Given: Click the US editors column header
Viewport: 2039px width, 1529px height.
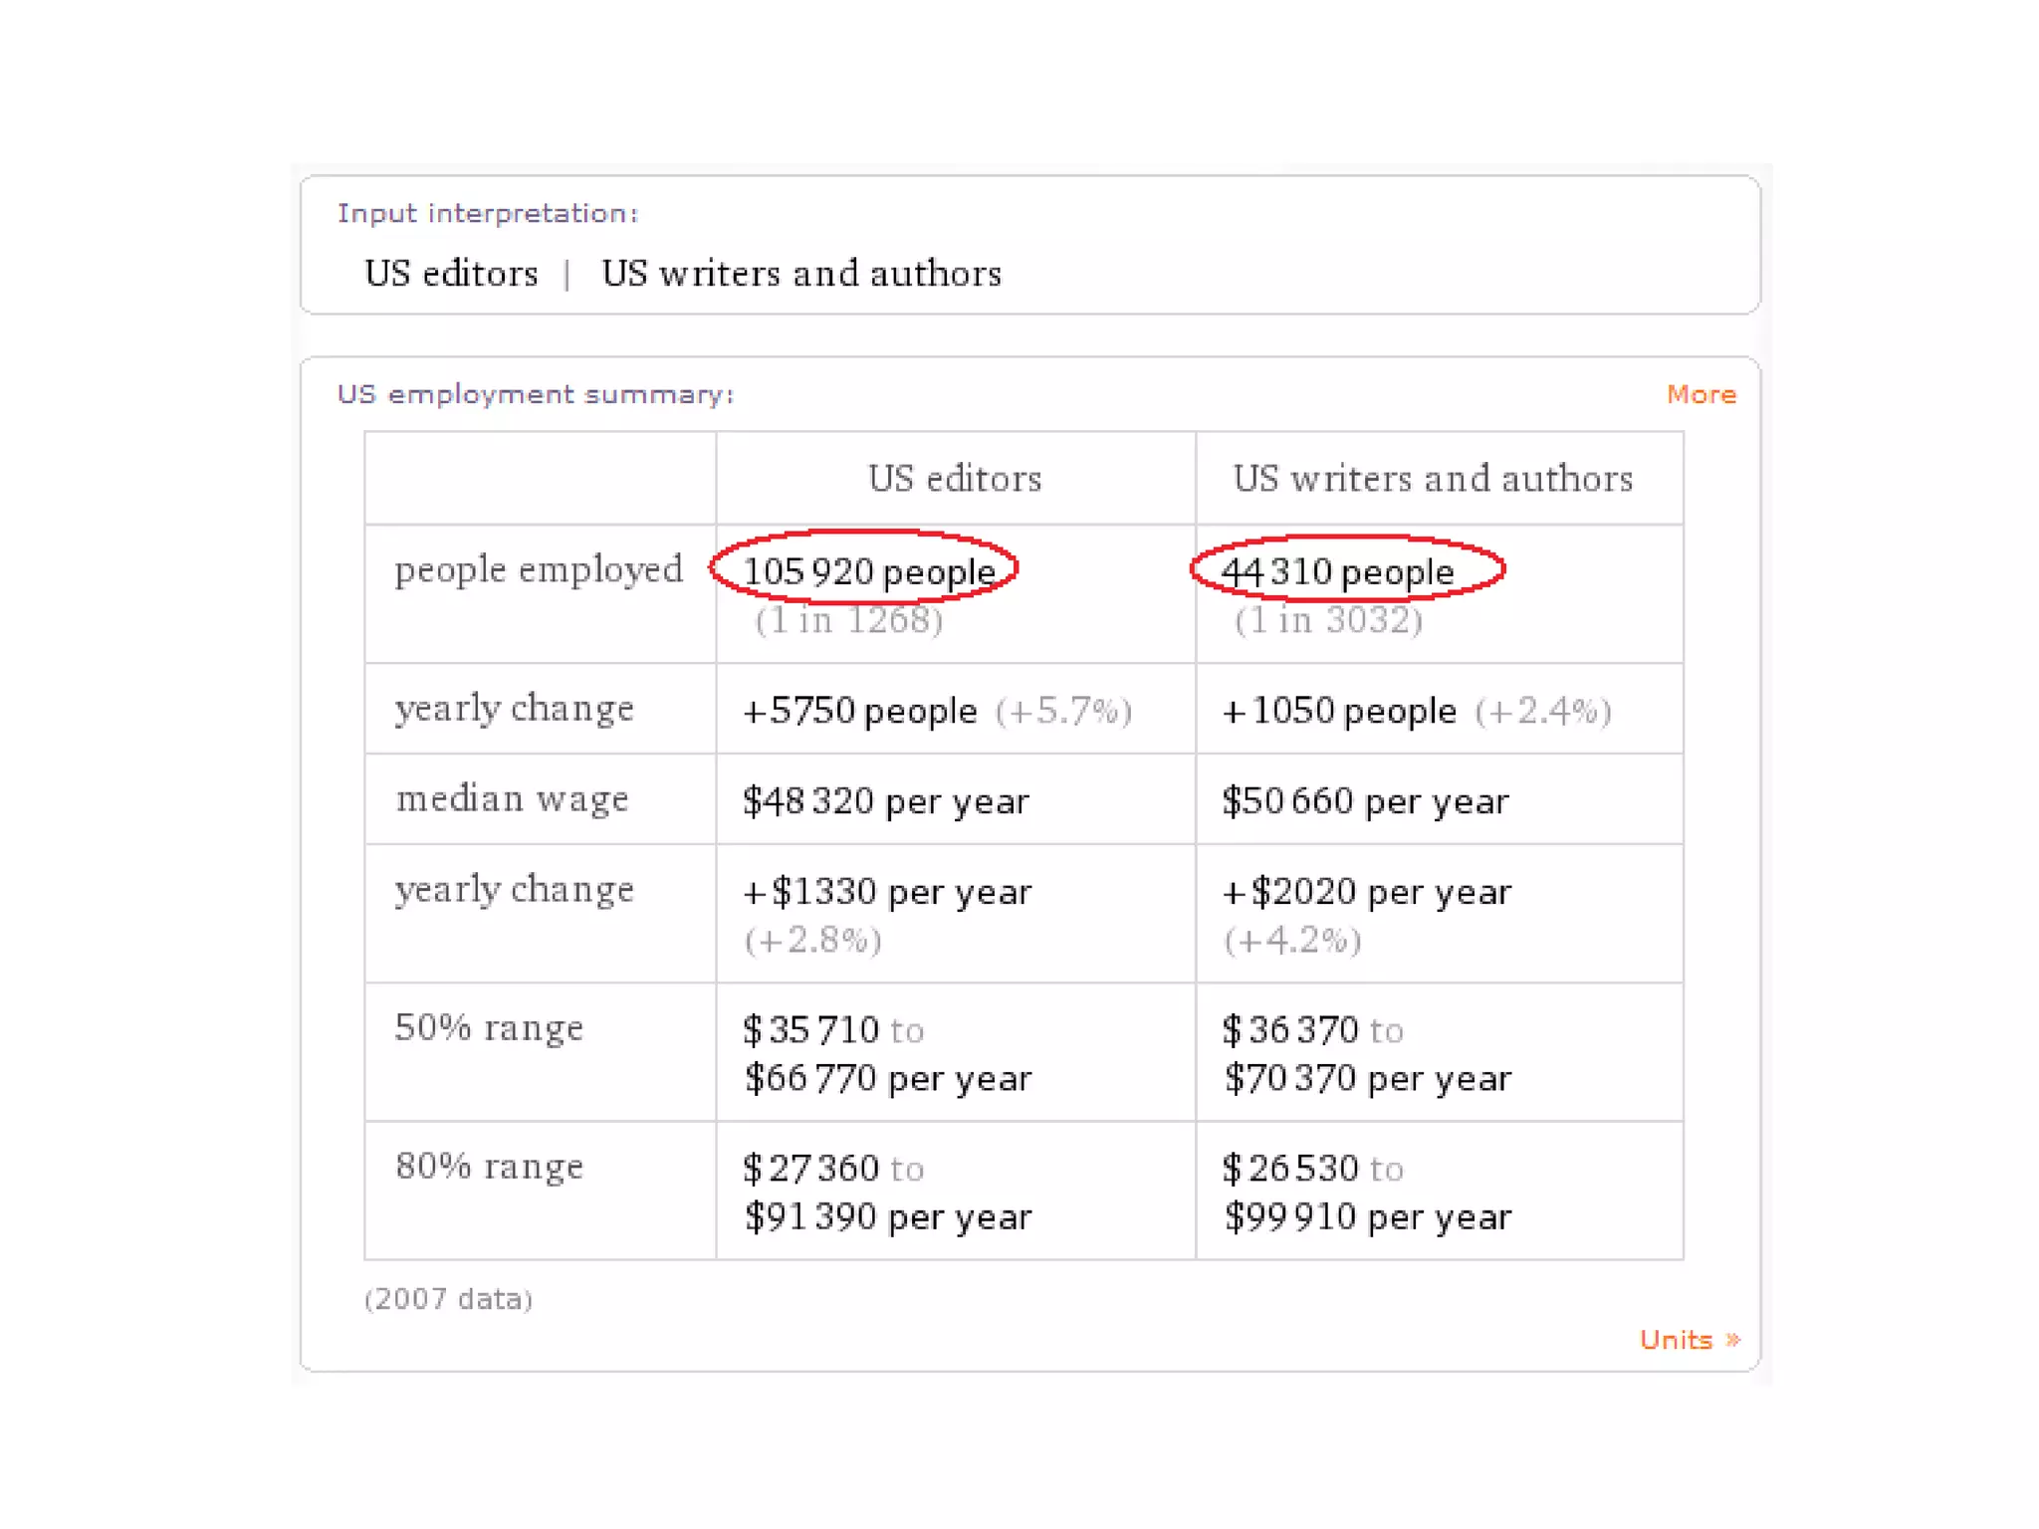Looking at the screenshot, I should 955,479.
